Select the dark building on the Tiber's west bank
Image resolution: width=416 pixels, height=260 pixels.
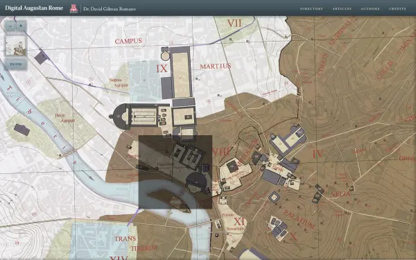21,130
